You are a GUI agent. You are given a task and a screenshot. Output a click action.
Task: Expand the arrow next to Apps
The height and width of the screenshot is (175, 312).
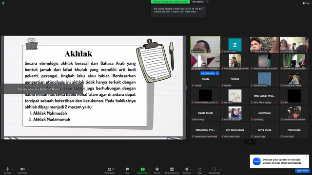click(204, 169)
